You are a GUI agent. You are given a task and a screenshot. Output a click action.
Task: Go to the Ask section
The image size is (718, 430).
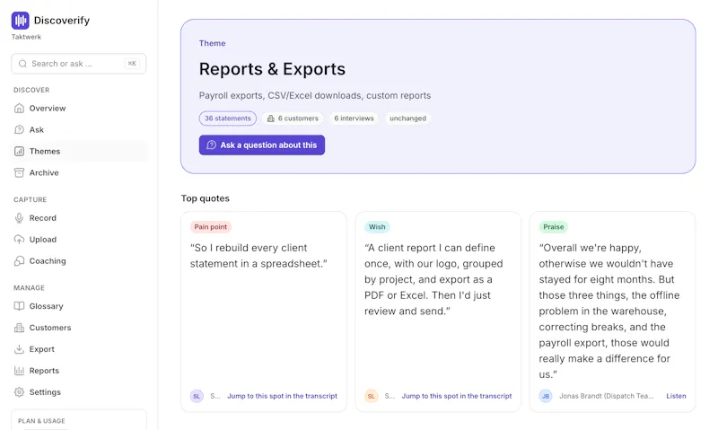79,129
